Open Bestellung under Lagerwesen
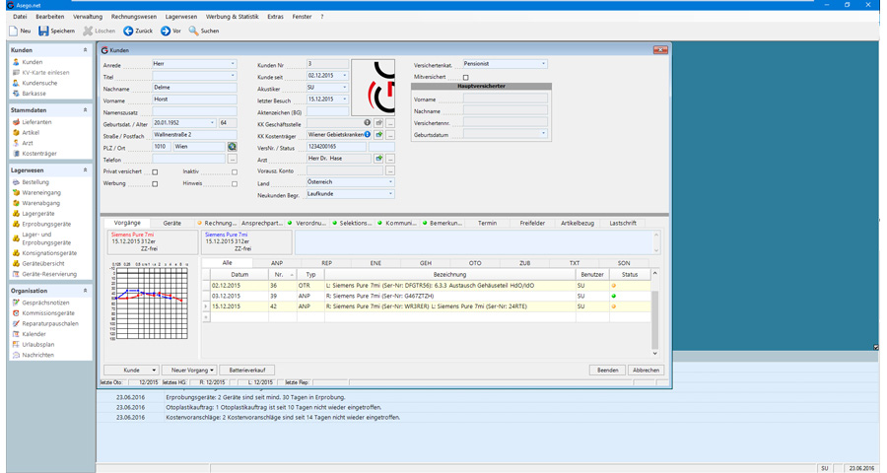 [35, 182]
